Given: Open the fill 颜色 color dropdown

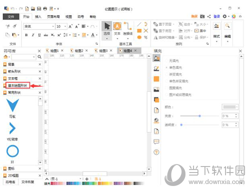Looking at the screenshot, I should click(230, 107).
